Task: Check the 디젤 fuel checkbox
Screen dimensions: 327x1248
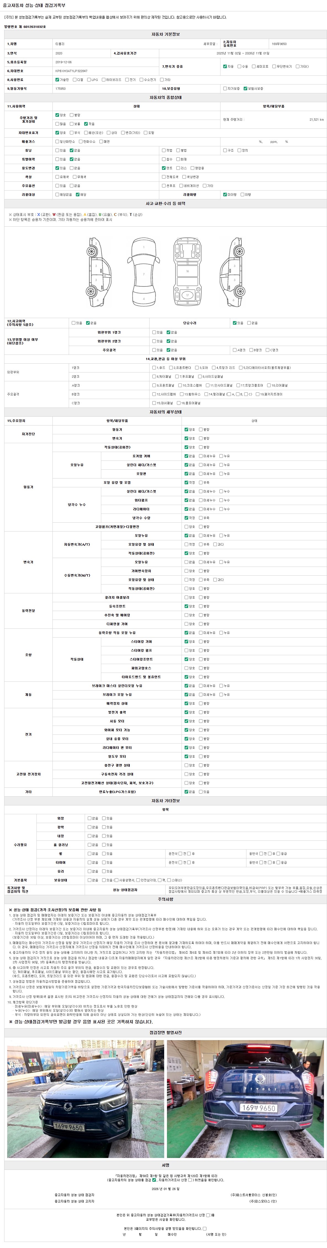Action: (x=75, y=80)
